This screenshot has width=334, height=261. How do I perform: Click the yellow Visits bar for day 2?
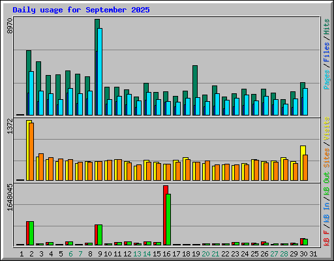point(28,150)
